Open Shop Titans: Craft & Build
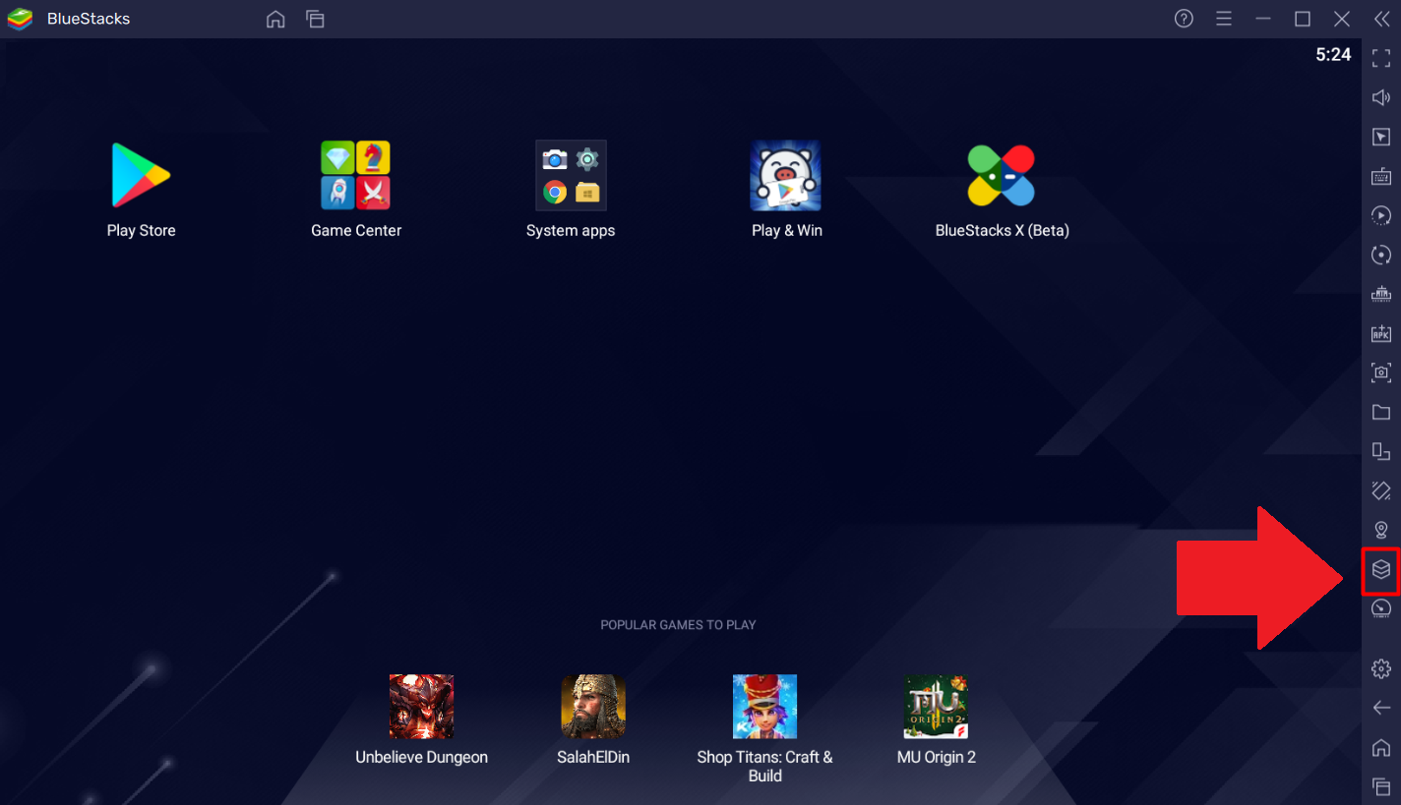Image resolution: width=1401 pixels, height=805 pixels. [764, 706]
